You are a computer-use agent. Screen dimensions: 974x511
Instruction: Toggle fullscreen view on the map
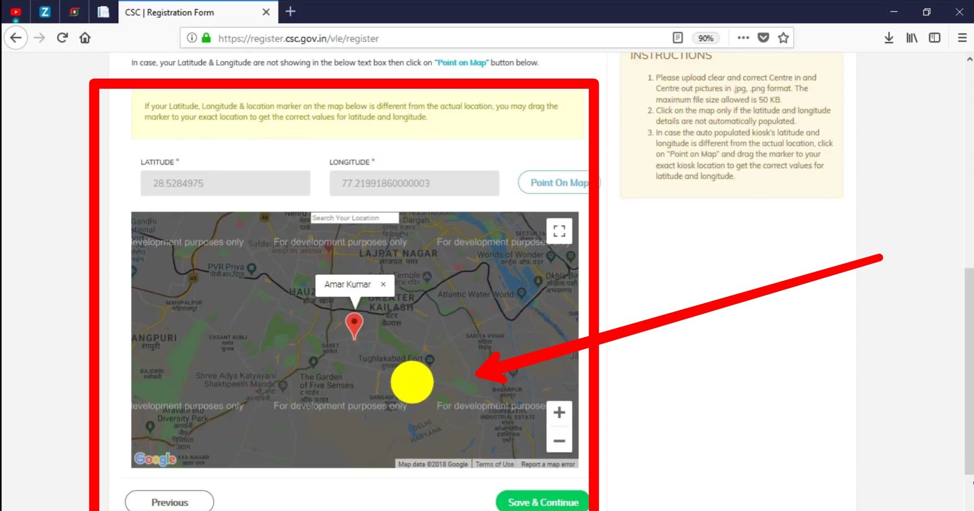559,231
